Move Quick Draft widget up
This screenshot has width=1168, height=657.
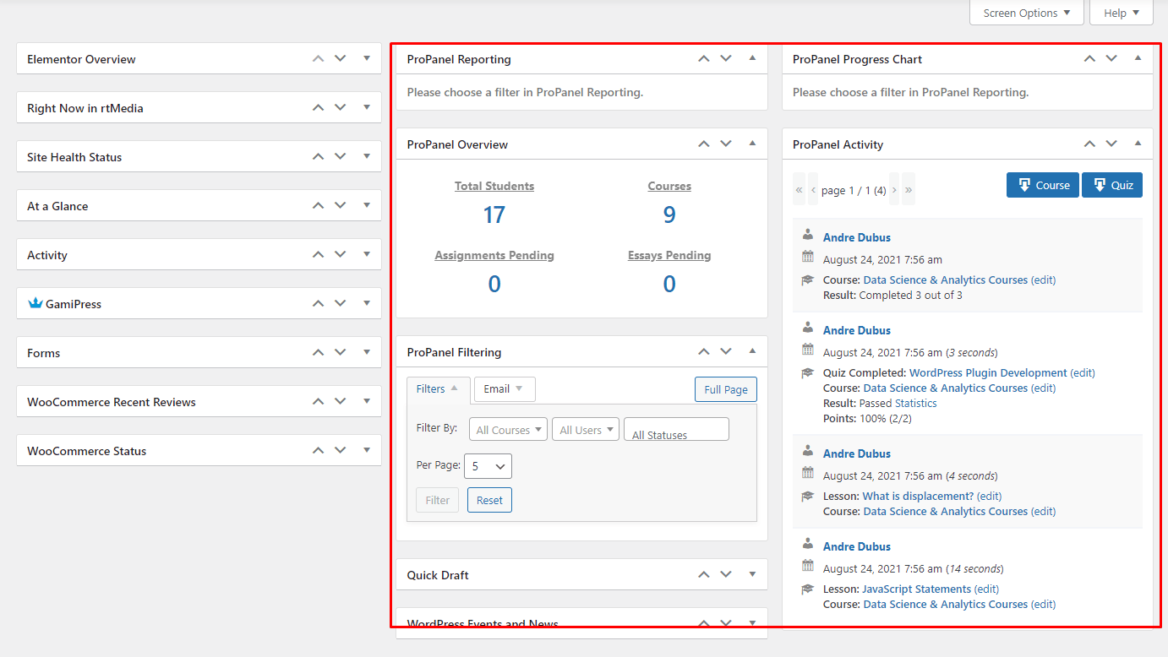[704, 575]
